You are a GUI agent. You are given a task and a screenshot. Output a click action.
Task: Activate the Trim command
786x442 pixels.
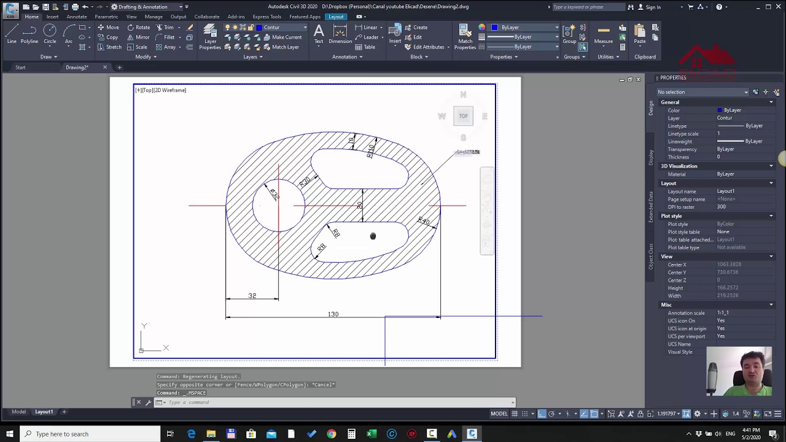click(165, 28)
